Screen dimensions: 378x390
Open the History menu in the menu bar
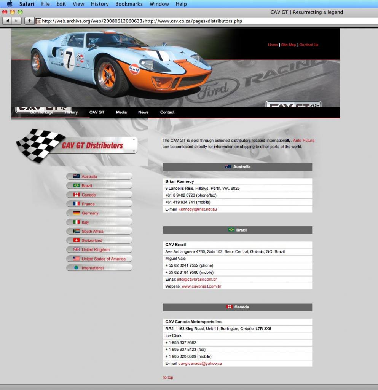pyautogui.click(x=100, y=4)
